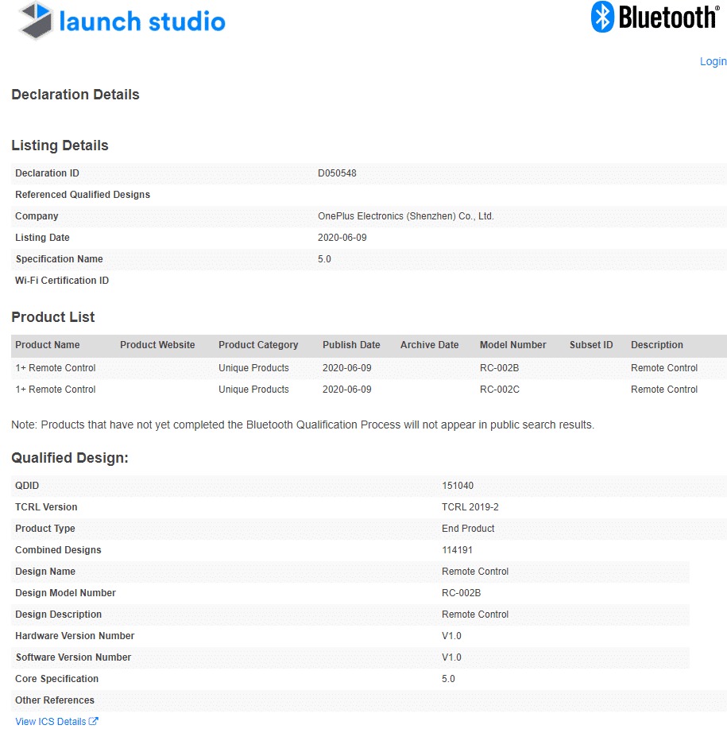Viewport: 727px width, 729px height.
Task: Click the Subset ID column header
Action: tap(591, 345)
